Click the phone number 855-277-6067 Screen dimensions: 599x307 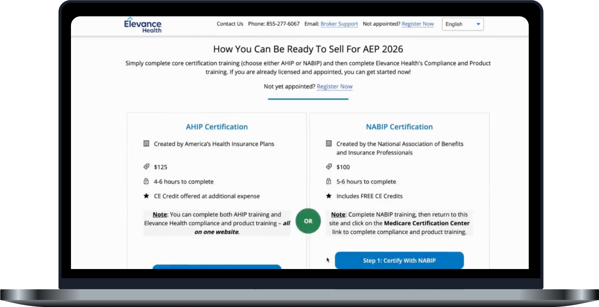tap(283, 24)
